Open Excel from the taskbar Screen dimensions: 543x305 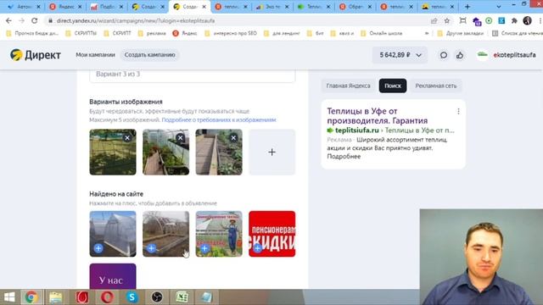(x=182, y=297)
